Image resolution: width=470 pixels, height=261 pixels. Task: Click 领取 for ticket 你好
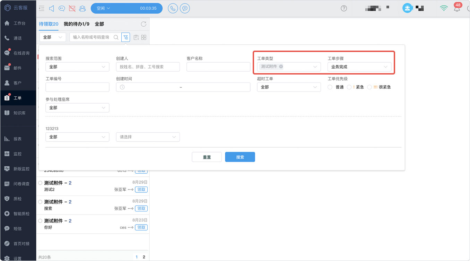(x=141, y=227)
